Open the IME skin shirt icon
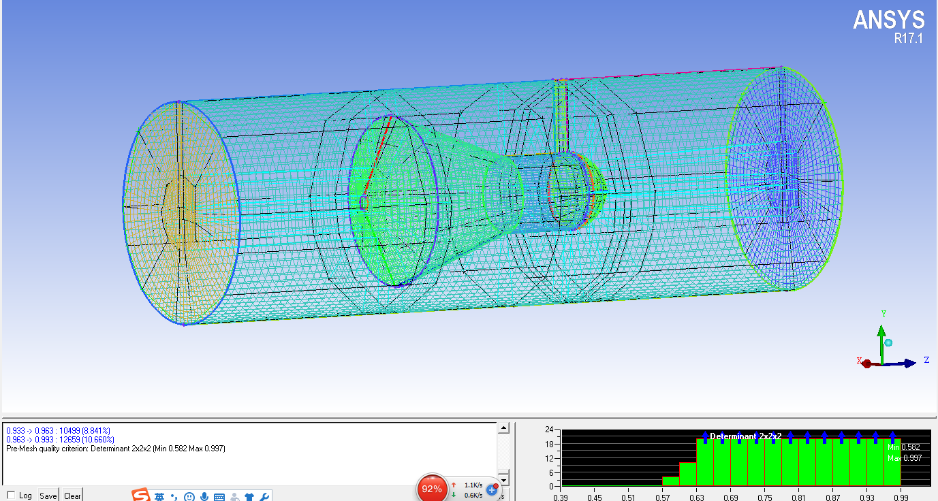Screen dimensions: 938x501 click(x=250, y=496)
